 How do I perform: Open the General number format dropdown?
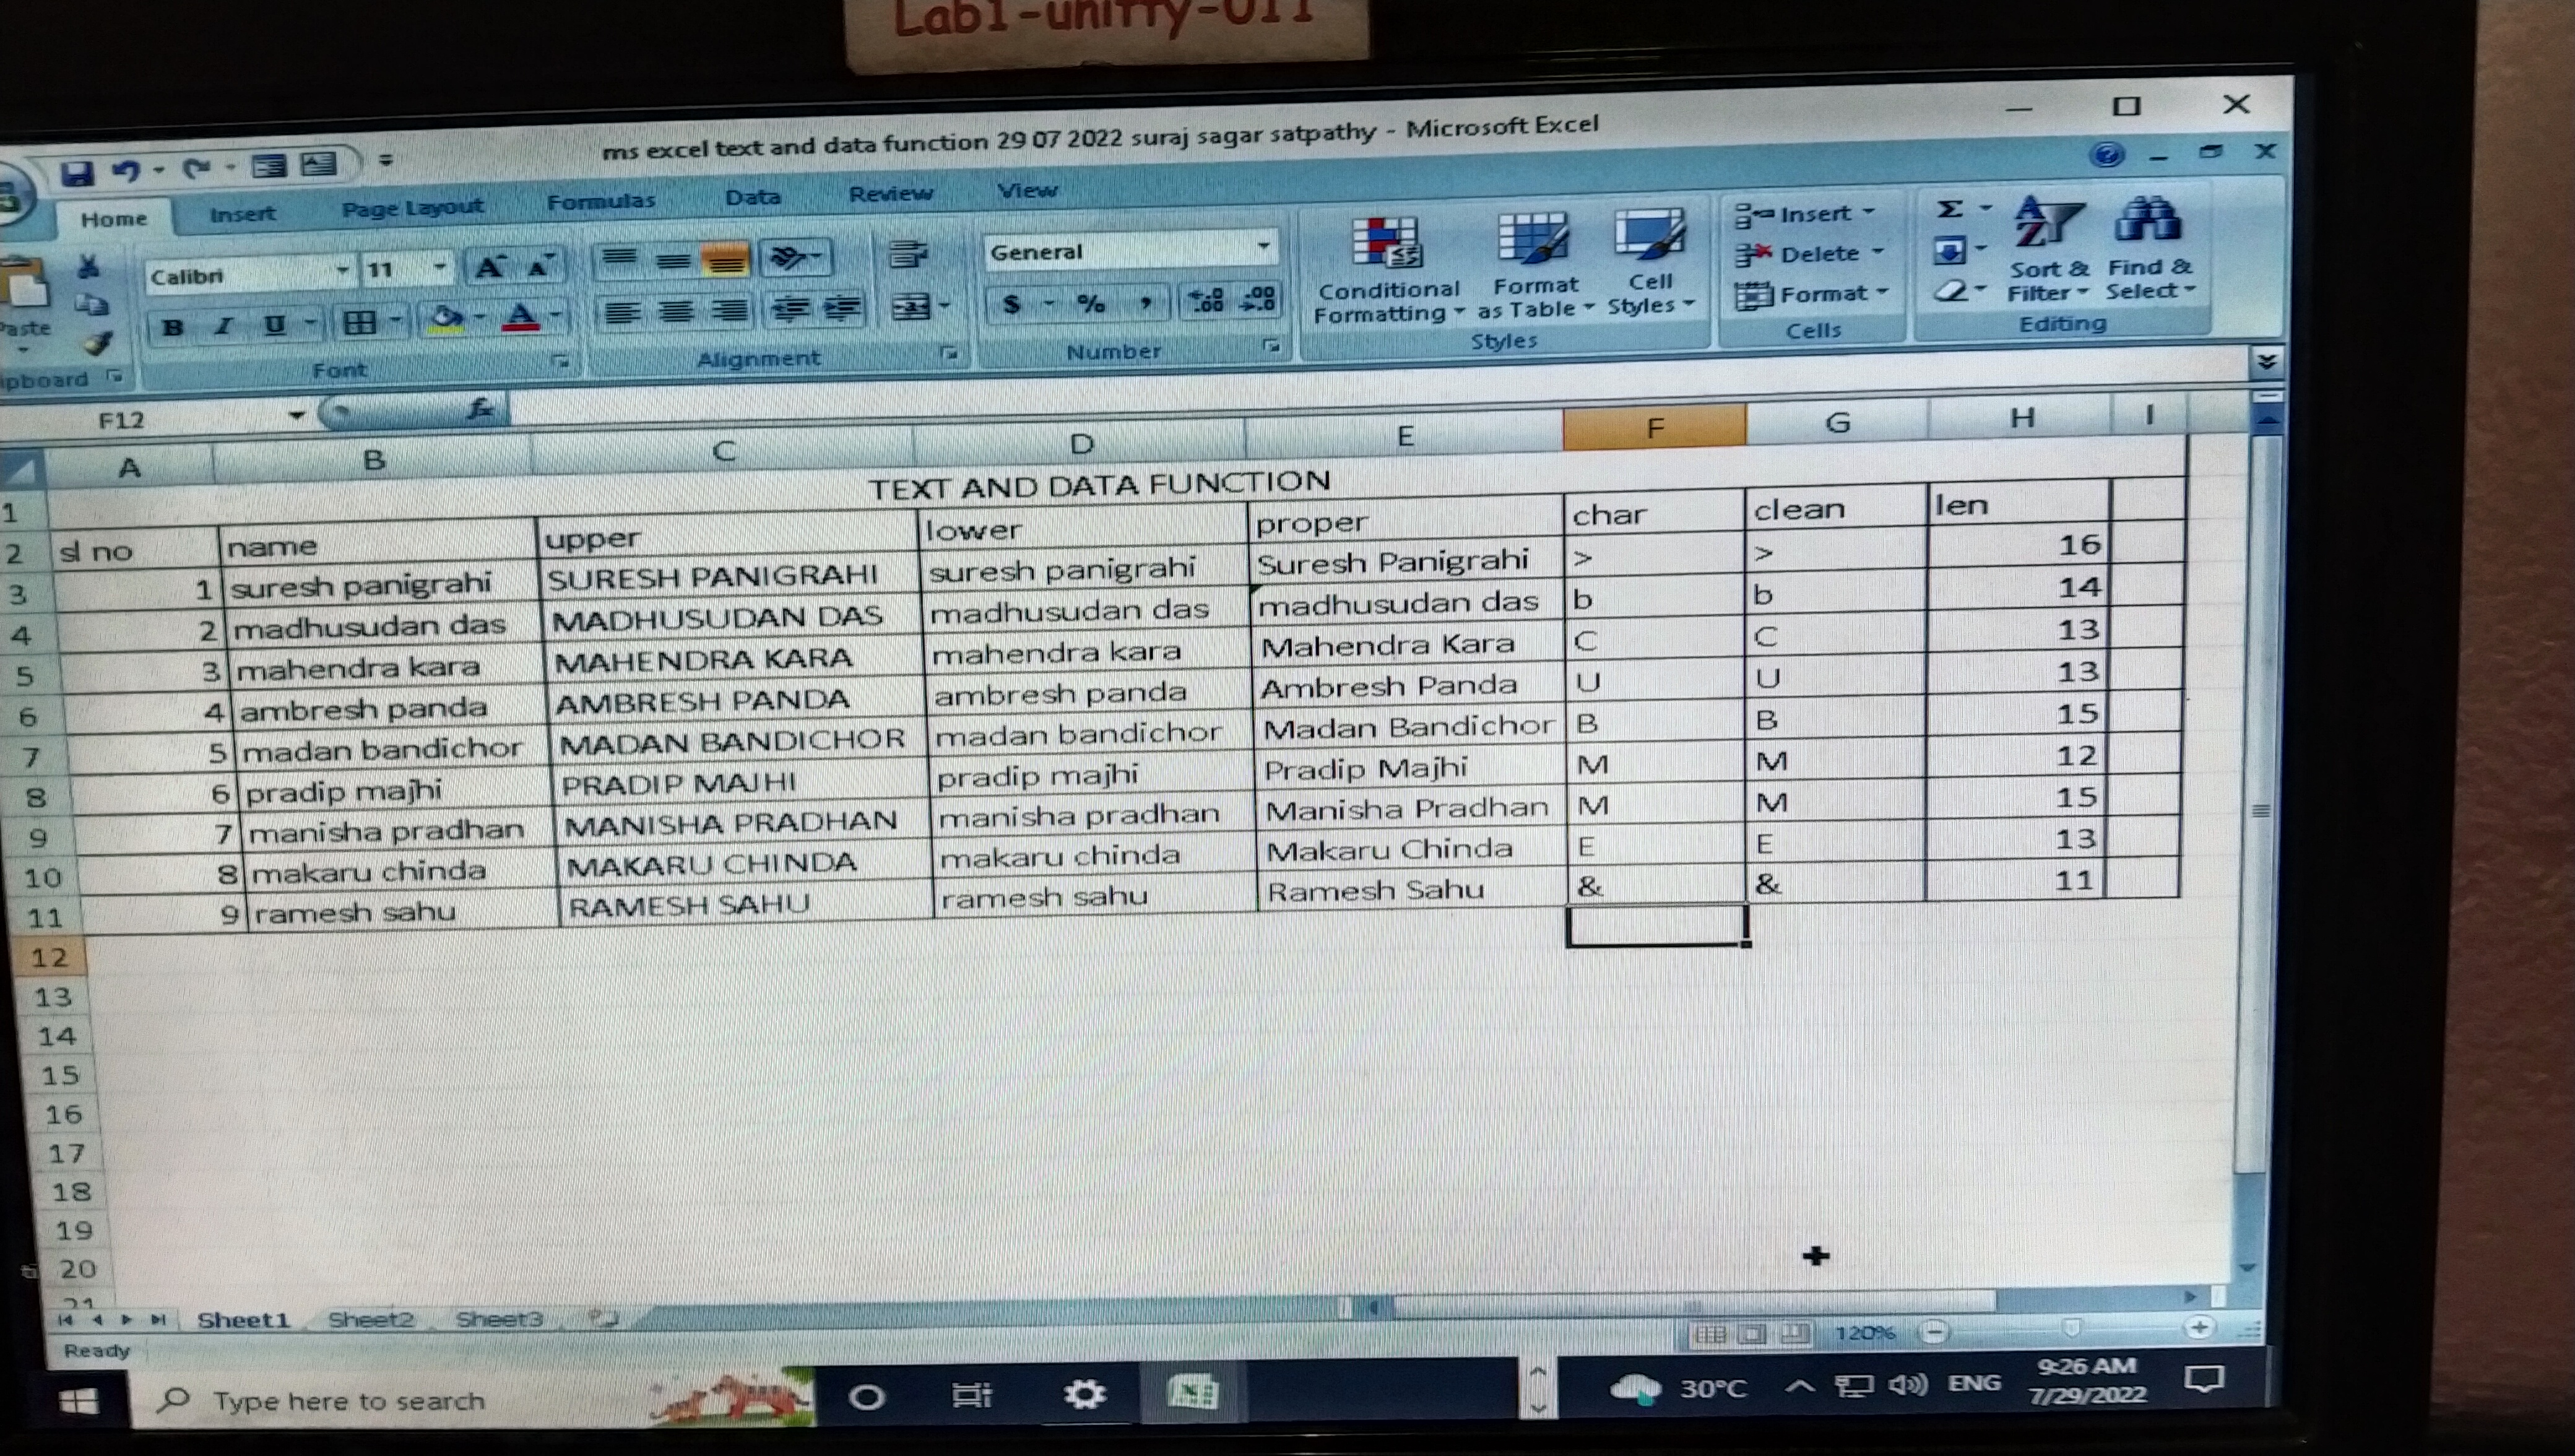point(1263,245)
